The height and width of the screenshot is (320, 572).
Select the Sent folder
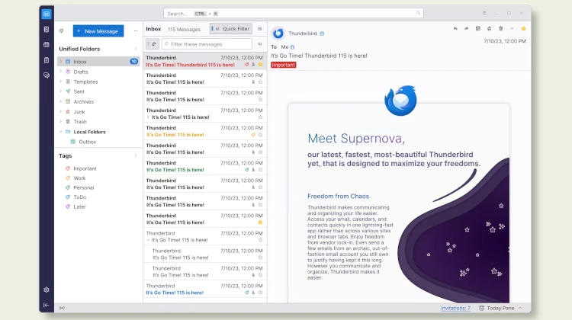click(98, 91)
